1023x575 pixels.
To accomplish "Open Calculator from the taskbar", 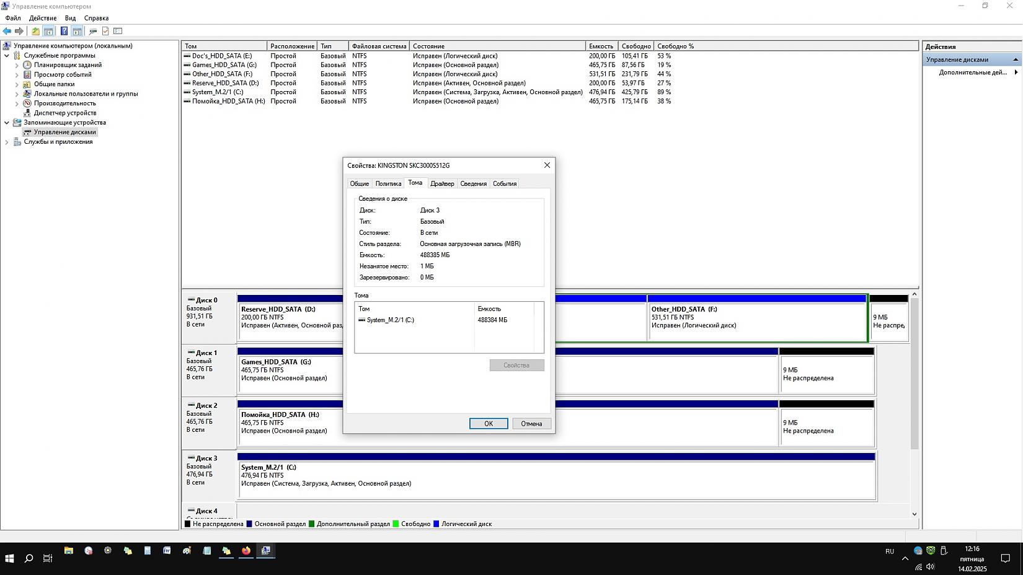I will point(148,551).
